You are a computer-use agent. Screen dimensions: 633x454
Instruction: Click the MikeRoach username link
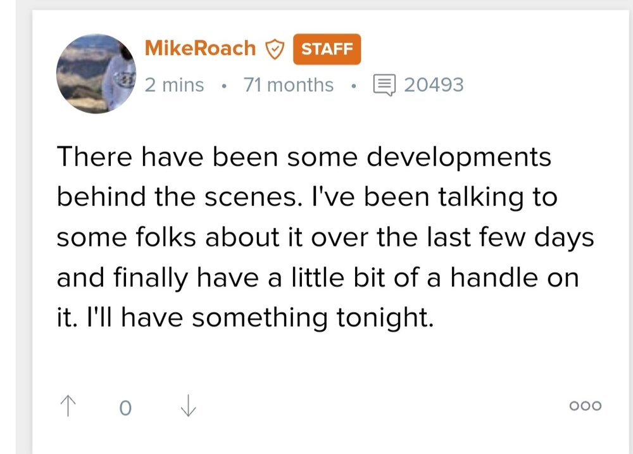pyautogui.click(x=199, y=47)
